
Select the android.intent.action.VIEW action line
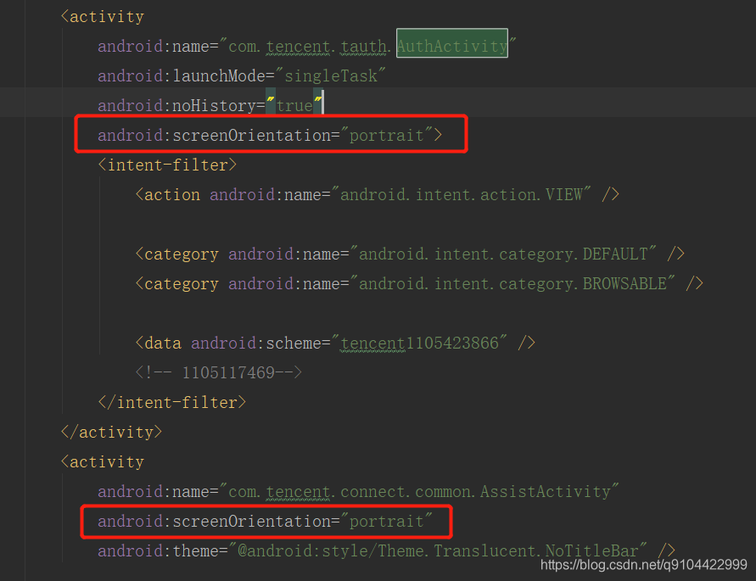[x=377, y=195]
